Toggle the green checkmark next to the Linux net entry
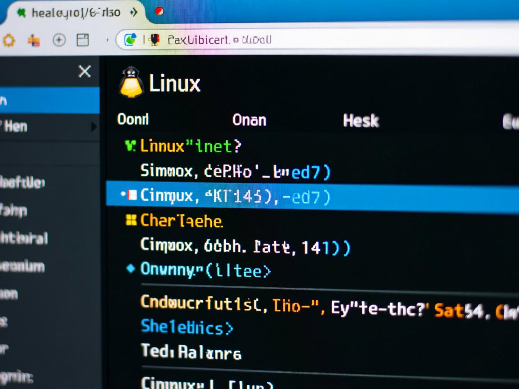The width and height of the screenshot is (519, 389). [130, 146]
